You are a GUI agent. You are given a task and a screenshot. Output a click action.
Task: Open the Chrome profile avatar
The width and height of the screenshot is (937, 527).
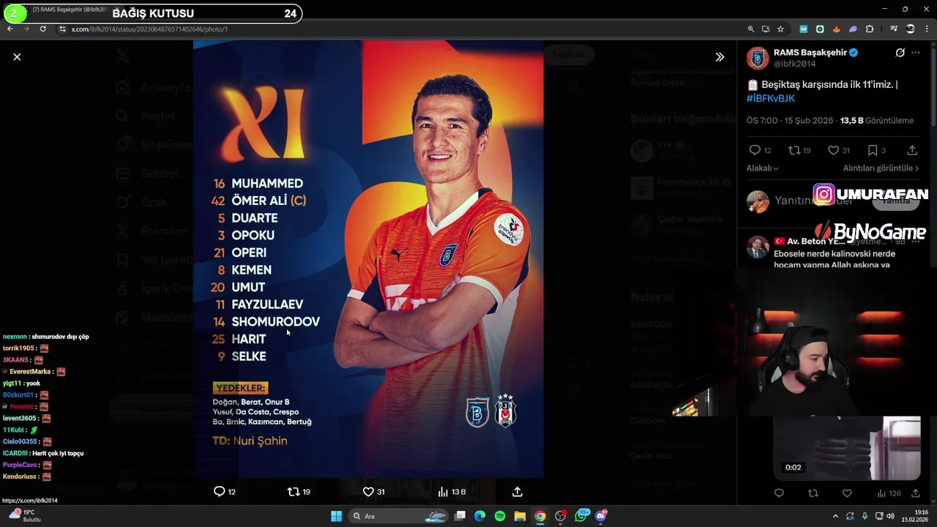pos(911,29)
